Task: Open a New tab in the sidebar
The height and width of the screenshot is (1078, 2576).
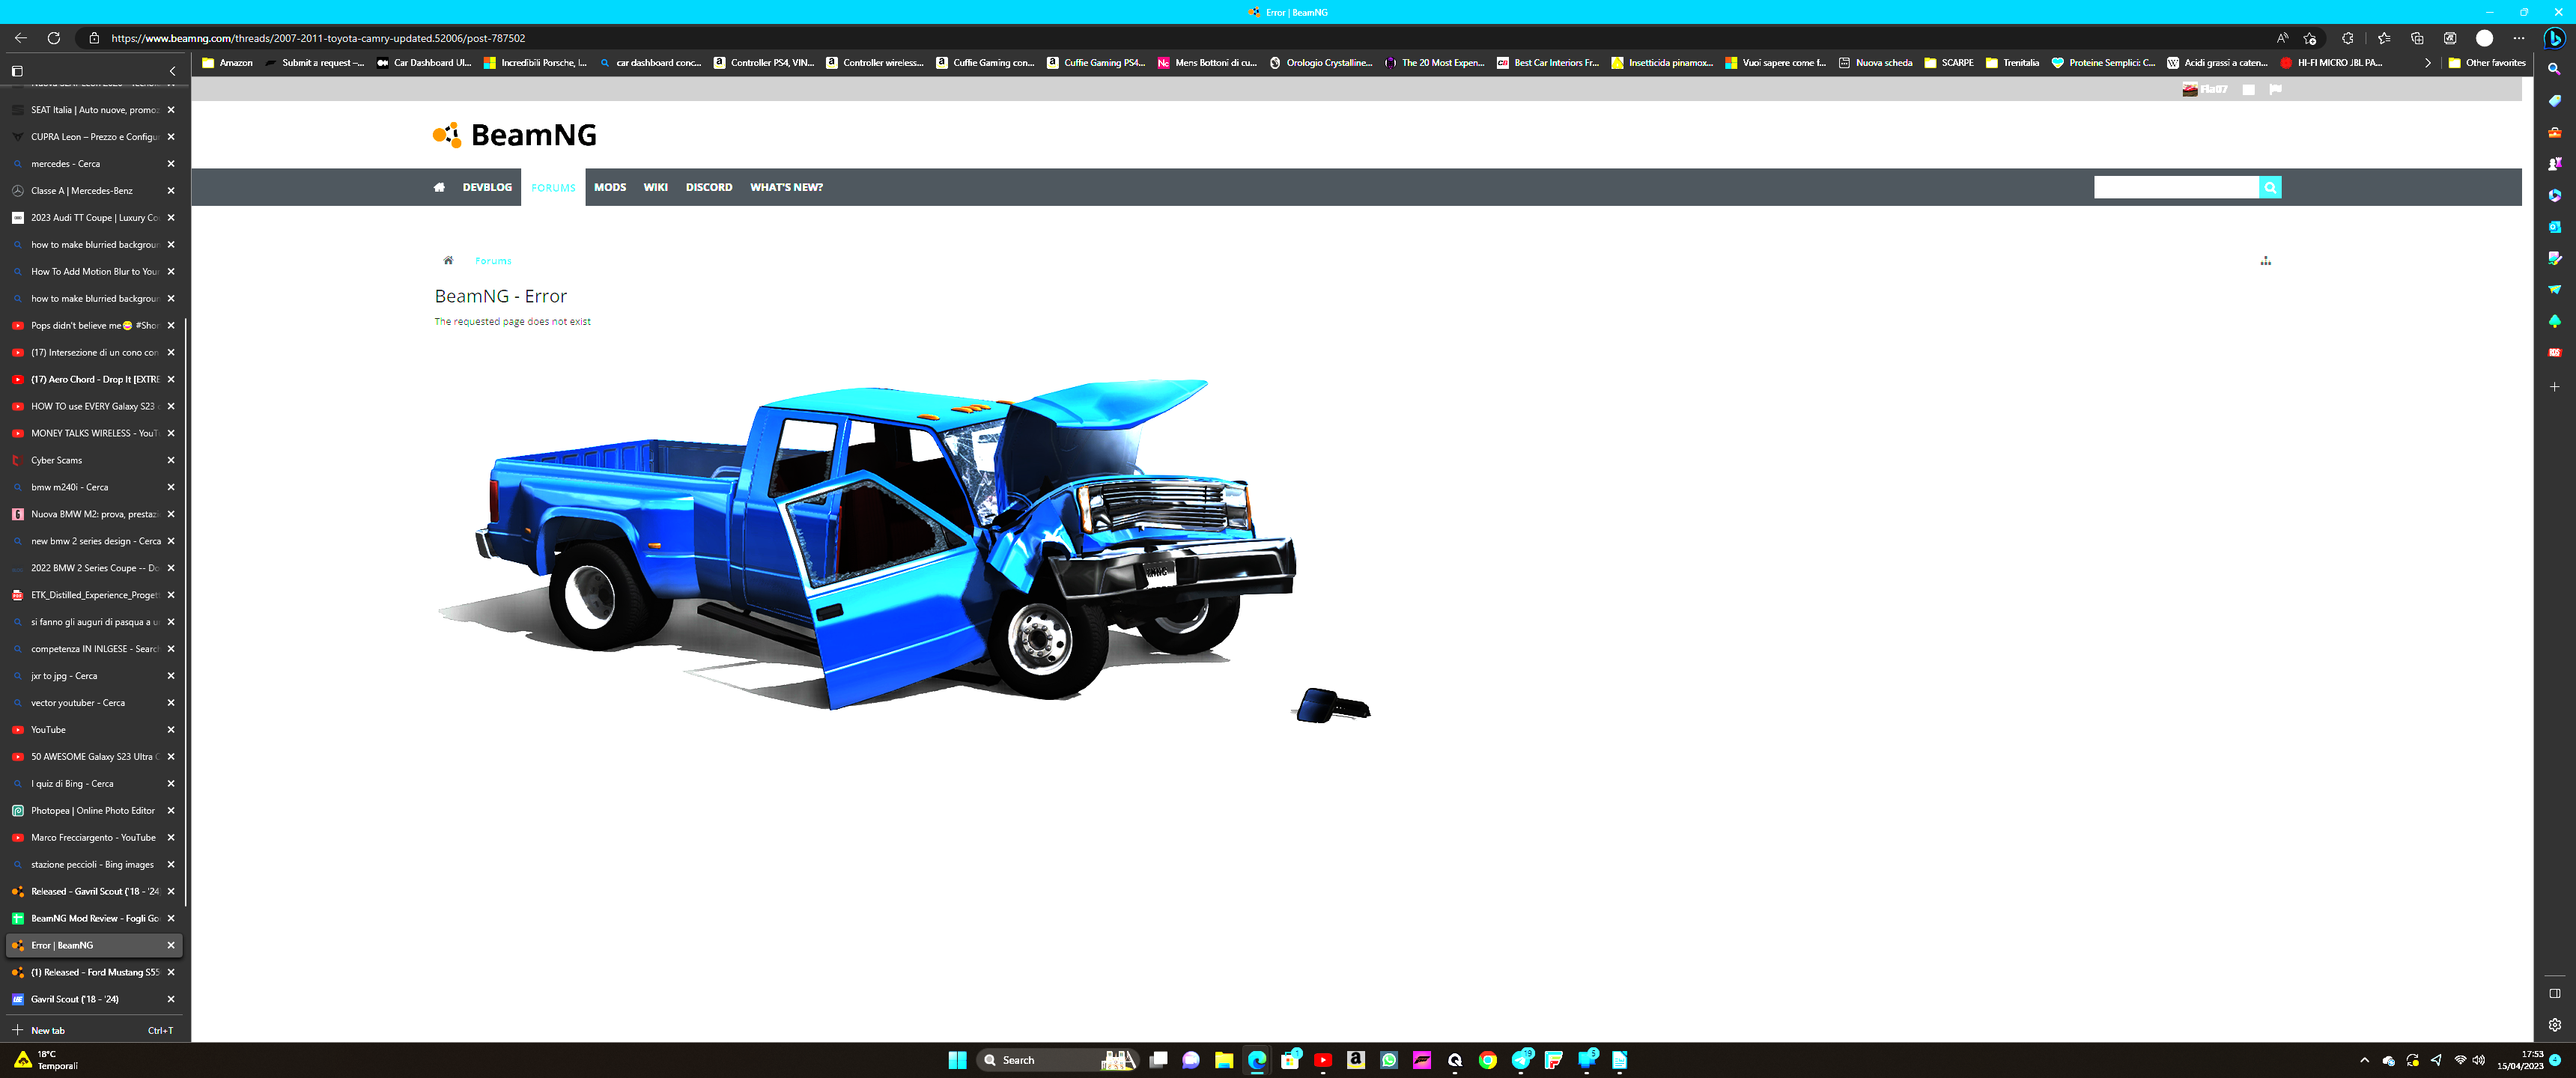Action: (47, 1030)
